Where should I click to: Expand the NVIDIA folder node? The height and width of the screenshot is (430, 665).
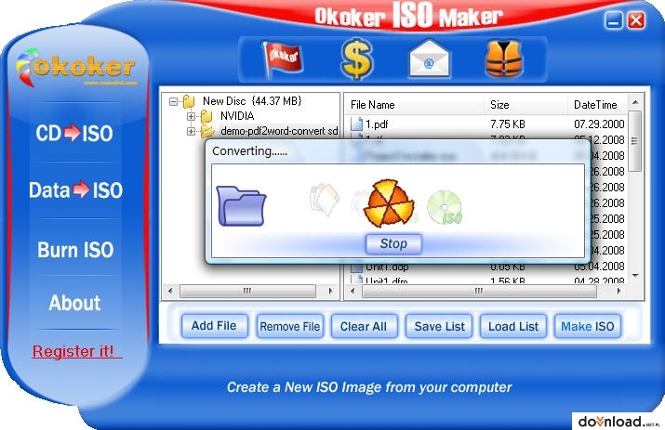click(191, 116)
